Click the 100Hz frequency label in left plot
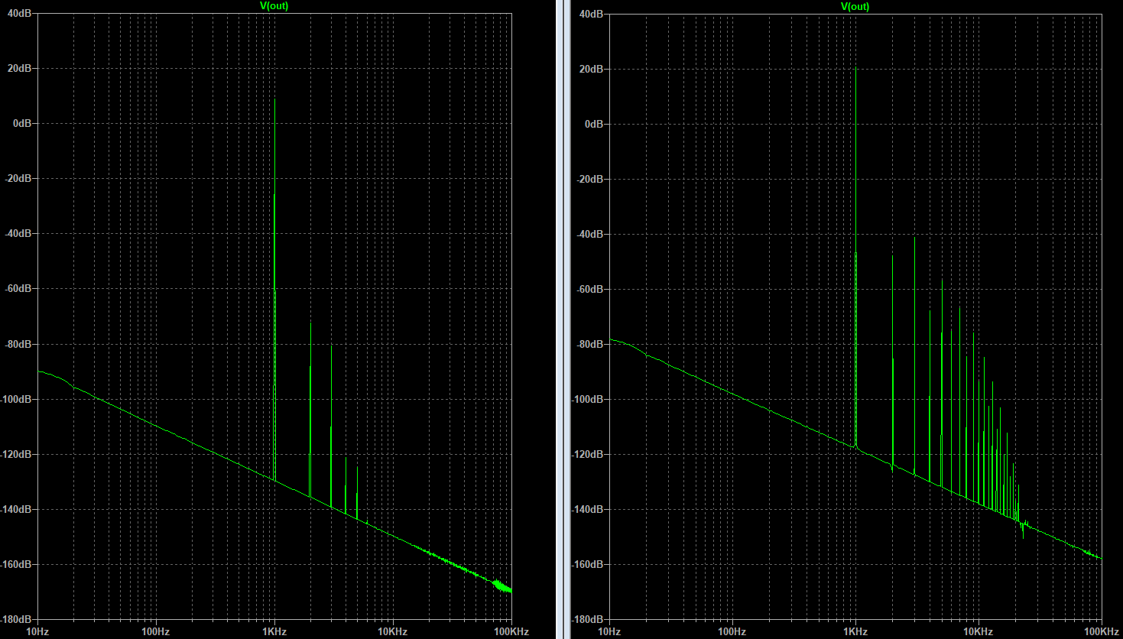This screenshot has width=1123, height=639. [155, 631]
